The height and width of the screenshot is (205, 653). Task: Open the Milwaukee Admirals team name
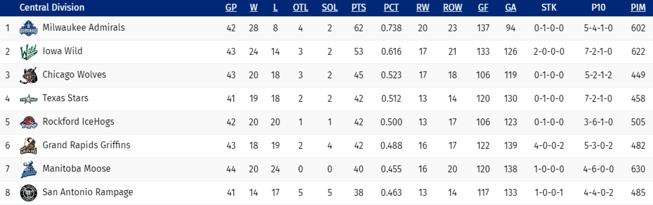click(x=84, y=27)
